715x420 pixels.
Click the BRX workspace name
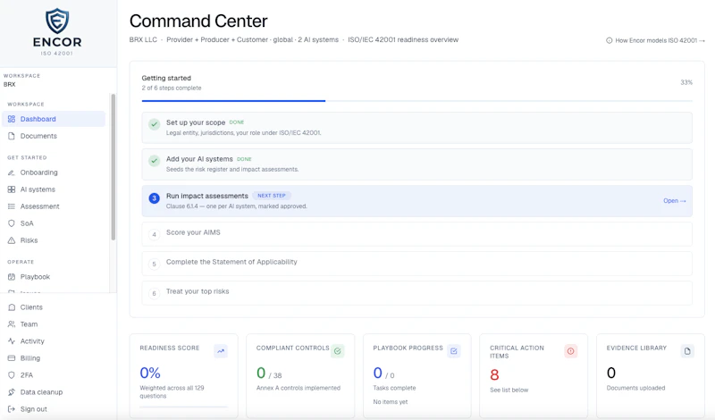[x=10, y=84]
